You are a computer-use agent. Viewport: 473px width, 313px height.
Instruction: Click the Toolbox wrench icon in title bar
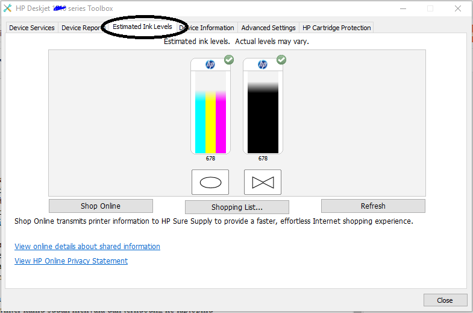[8, 8]
